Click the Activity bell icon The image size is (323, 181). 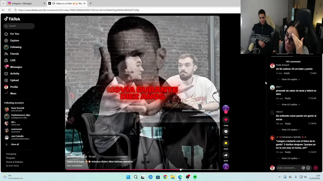(x=6, y=74)
